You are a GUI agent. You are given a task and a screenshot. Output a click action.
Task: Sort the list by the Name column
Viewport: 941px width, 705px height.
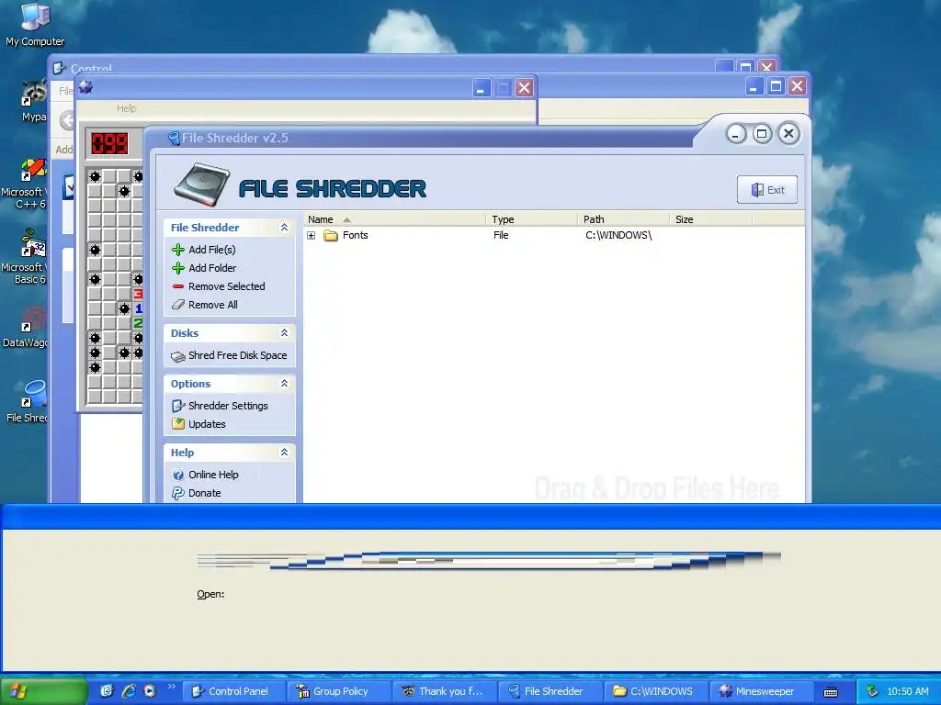(x=395, y=219)
